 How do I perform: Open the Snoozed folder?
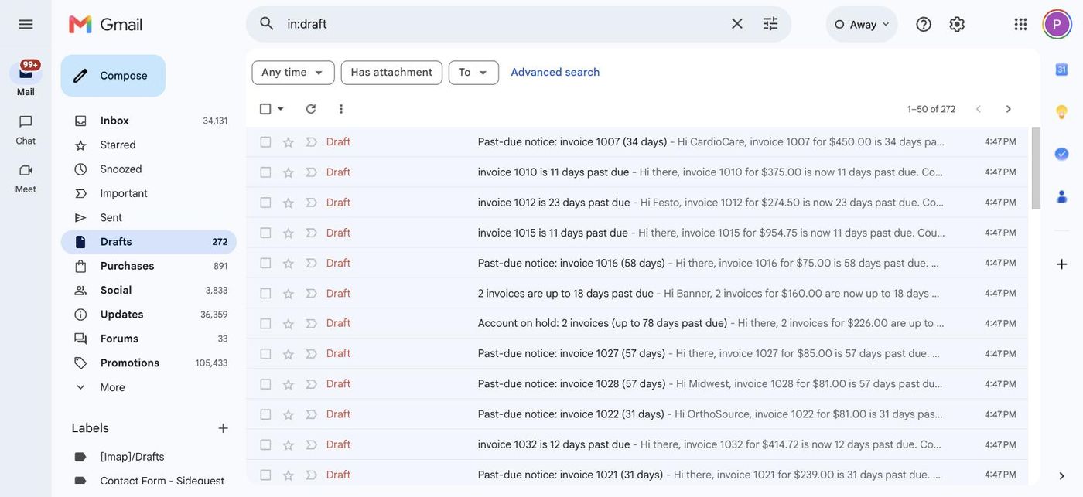coord(149,169)
